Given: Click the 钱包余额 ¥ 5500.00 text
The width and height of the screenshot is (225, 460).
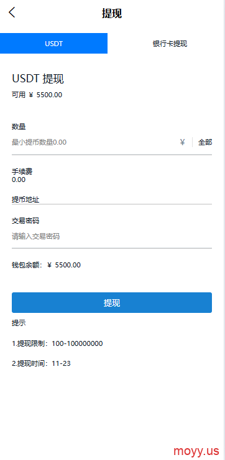Looking at the screenshot, I should 46,265.
